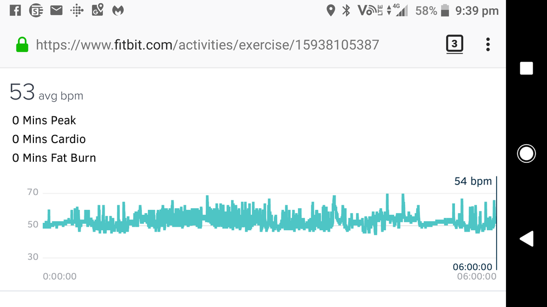Tap the battery 58% indicator

tap(432, 10)
